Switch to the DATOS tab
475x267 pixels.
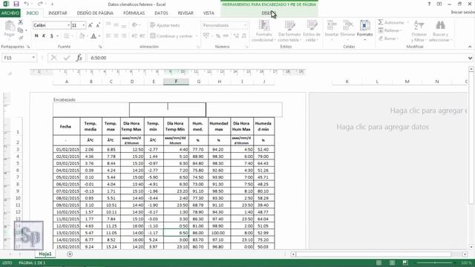tap(161, 13)
